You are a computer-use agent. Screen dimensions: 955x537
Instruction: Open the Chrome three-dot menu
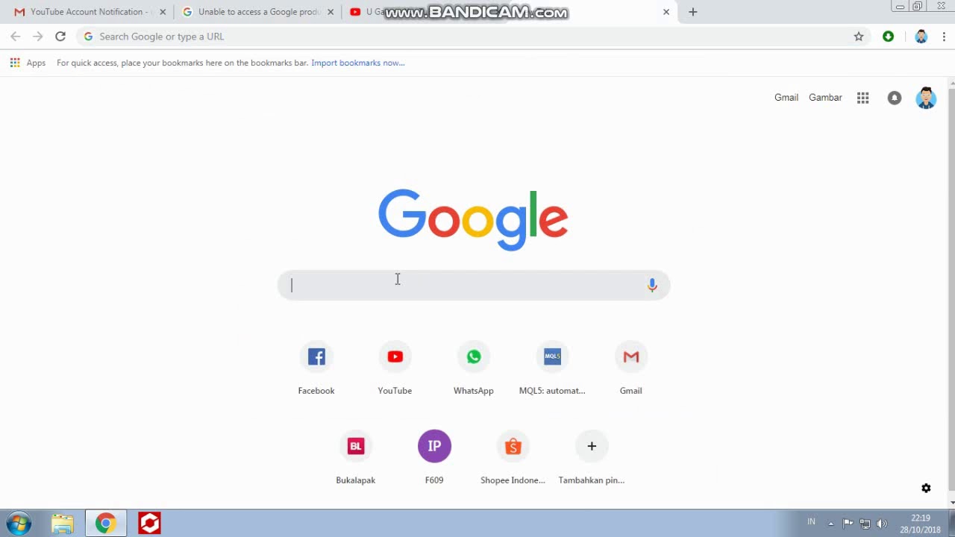[944, 37]
